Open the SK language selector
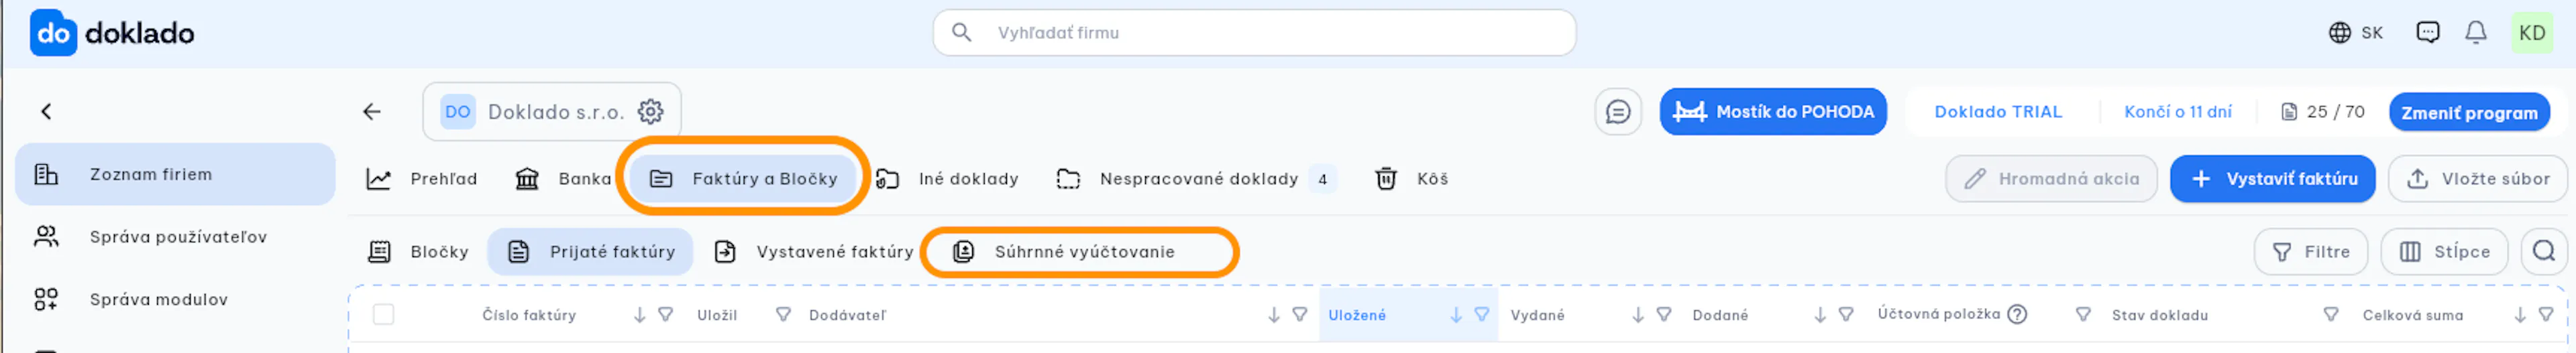Viewport: 2576px width, 353px height. coord(2355,33)
